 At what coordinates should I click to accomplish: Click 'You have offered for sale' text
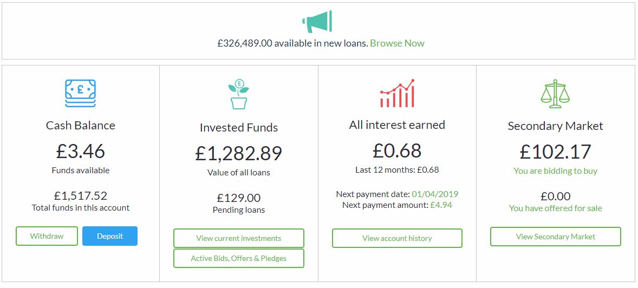(555, 208)
